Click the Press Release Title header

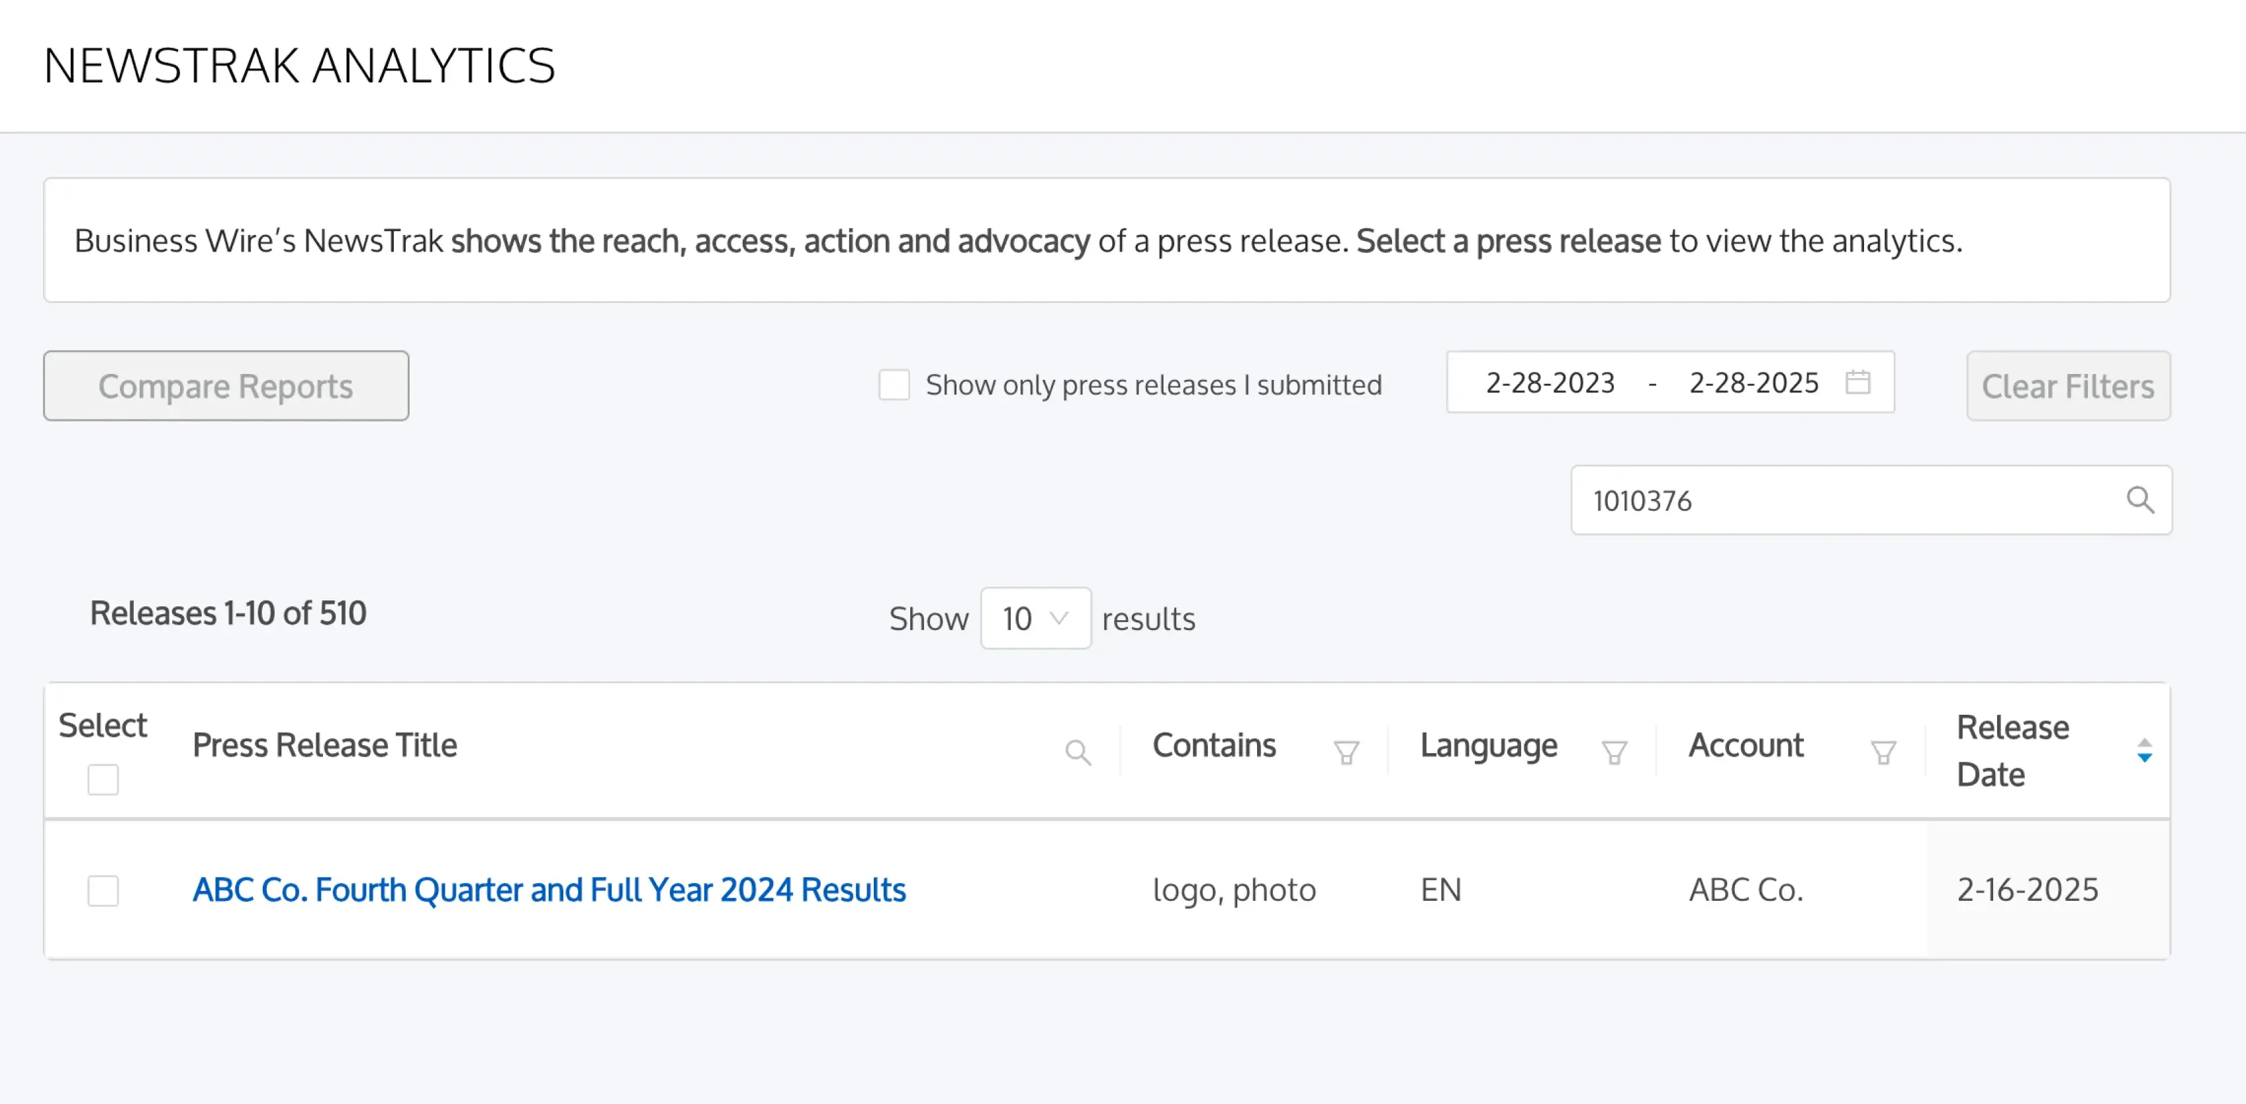(x=324, y=745)
